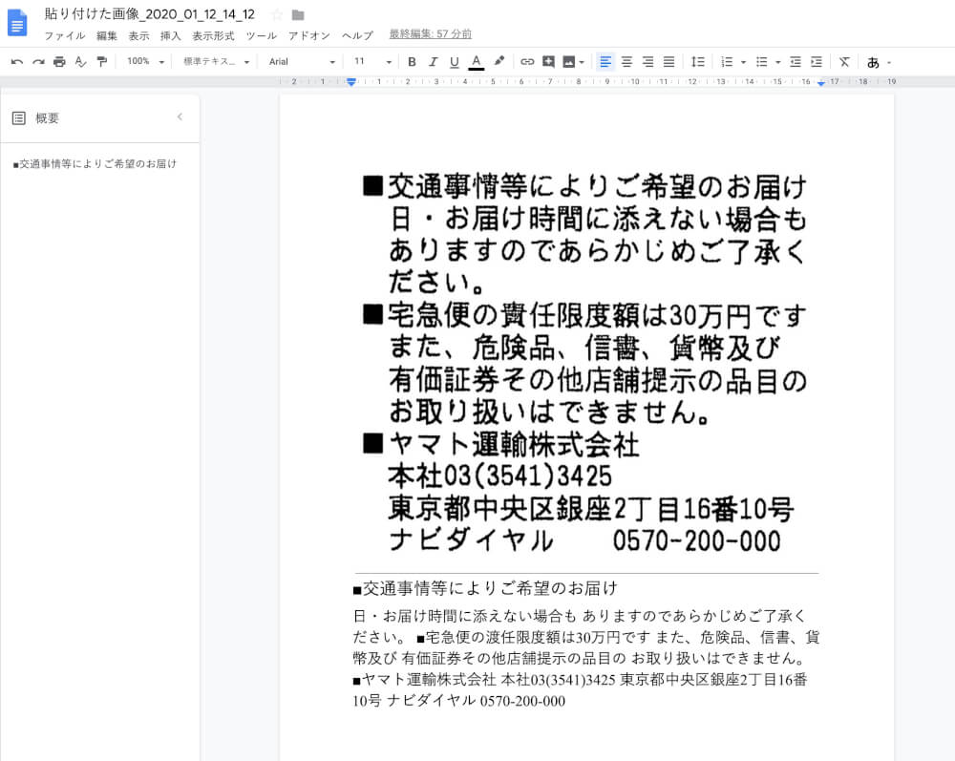Open the ヘルプ menu
955x761 pixels.
click(357, 36)
